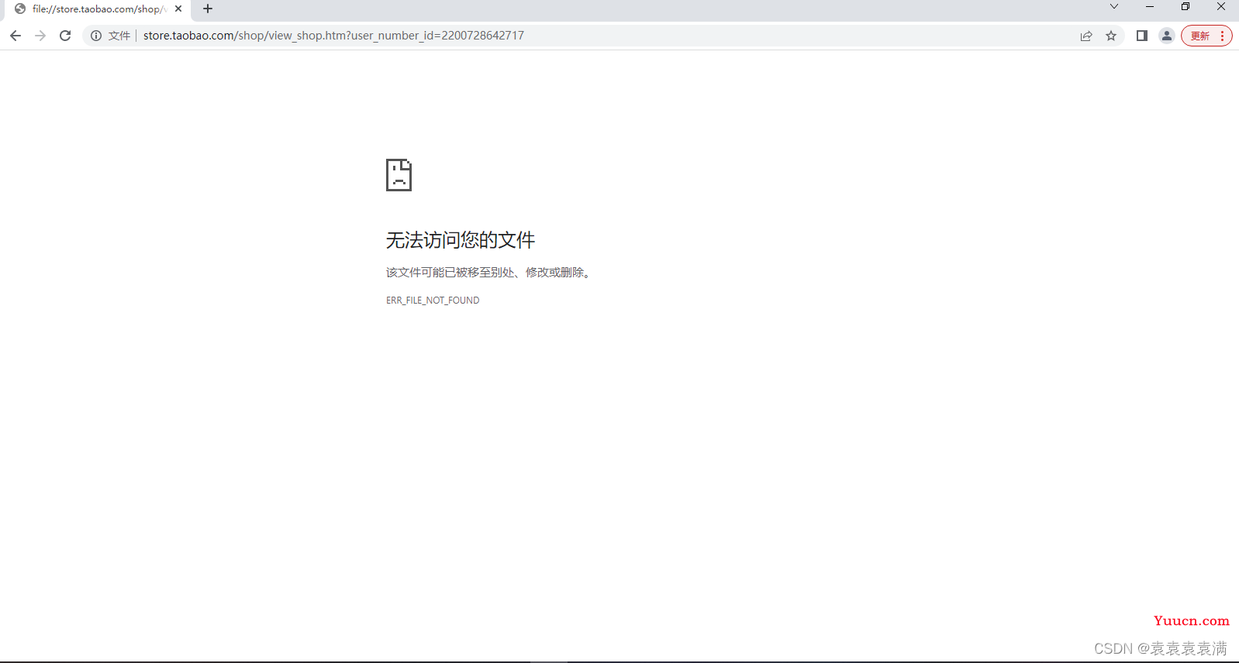This screenshot has width=1239, height=663.
Task: Close the browser window
Action: click(1221, 7)
